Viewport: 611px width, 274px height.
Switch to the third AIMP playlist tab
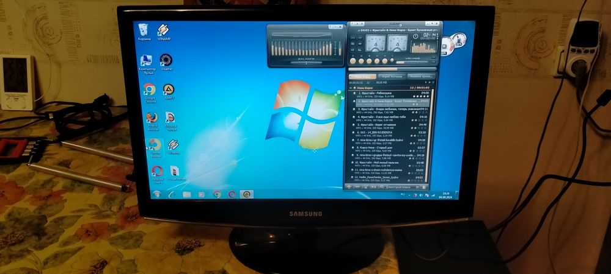[x=422, y=77]
